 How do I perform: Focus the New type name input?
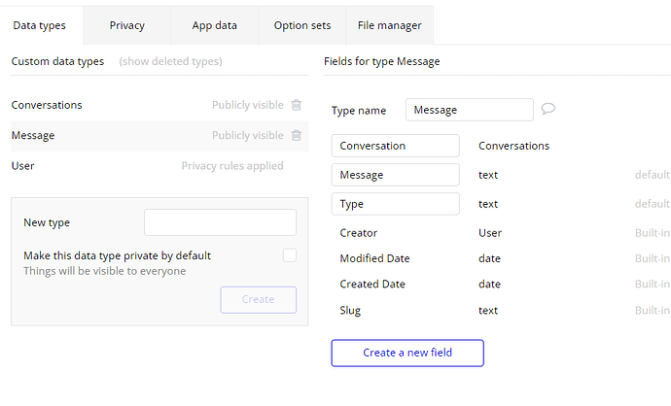(220, 222)
